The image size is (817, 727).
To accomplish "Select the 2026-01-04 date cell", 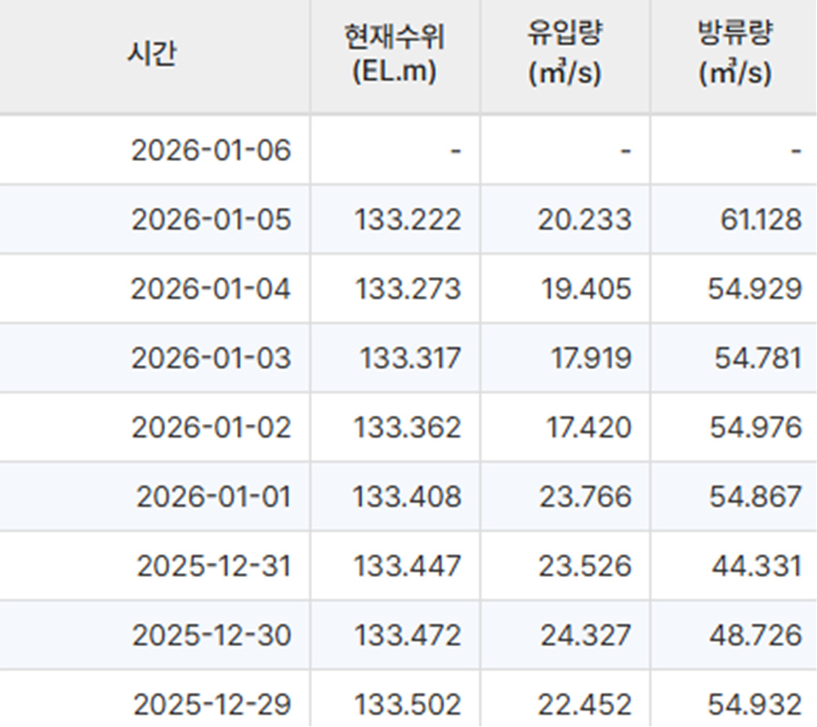I will click(x=211, y=289).
